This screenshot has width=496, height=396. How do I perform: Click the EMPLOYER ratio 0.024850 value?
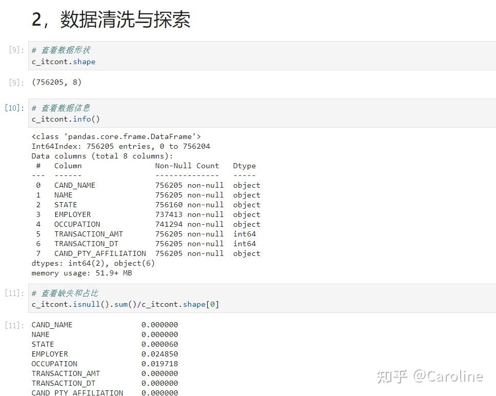point(160,354)
